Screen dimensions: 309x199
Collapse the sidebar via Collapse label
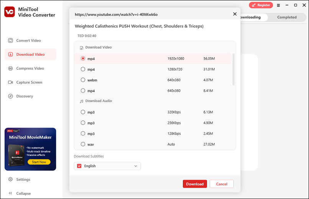(x=23, y=194)
